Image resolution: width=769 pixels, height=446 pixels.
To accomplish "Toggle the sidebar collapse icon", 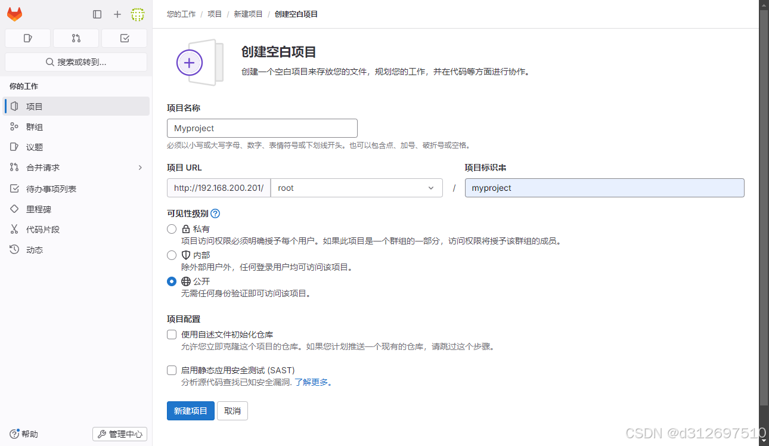I will click(97, 14).
